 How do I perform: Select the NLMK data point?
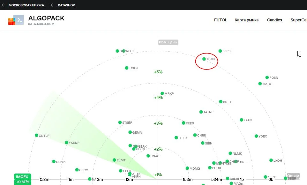coord(230,153)
